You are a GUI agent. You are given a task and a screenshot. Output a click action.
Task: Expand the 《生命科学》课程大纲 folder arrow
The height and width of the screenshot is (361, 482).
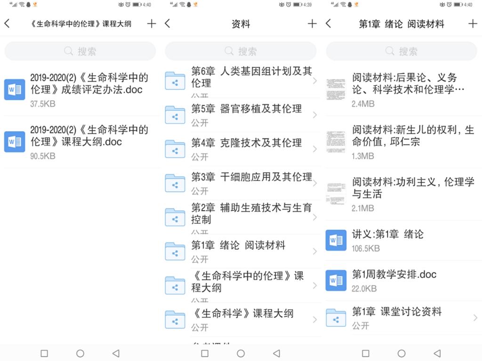[x=314, y=320]
